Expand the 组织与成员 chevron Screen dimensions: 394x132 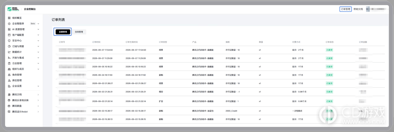pyautogui.click(x=38, y=69)
